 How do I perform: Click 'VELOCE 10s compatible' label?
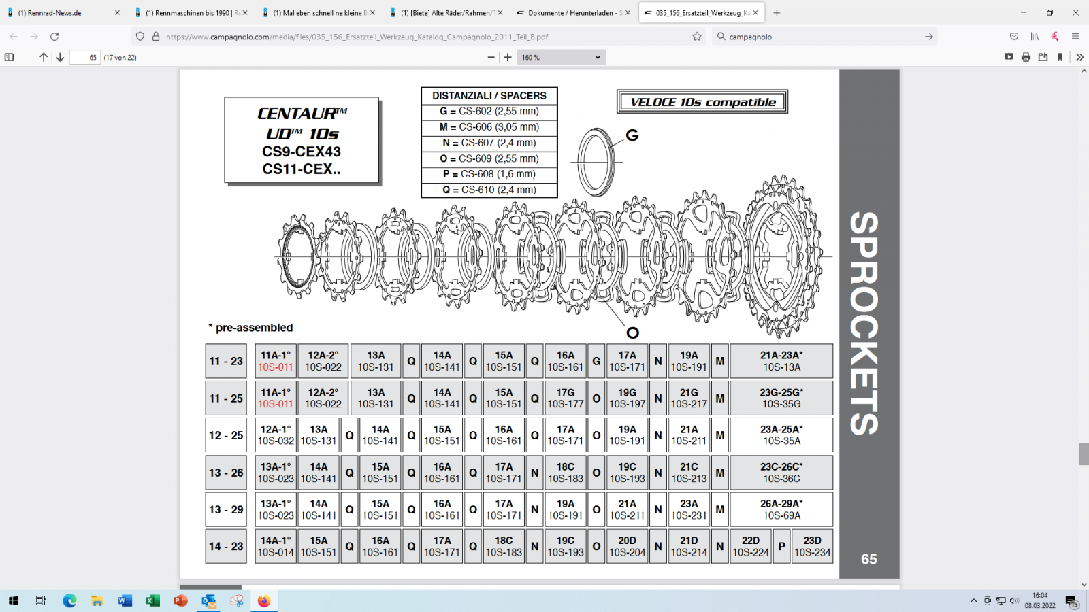703,102
